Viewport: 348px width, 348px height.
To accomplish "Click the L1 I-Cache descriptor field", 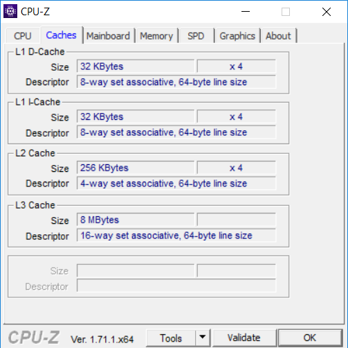I will pos(176,132).
